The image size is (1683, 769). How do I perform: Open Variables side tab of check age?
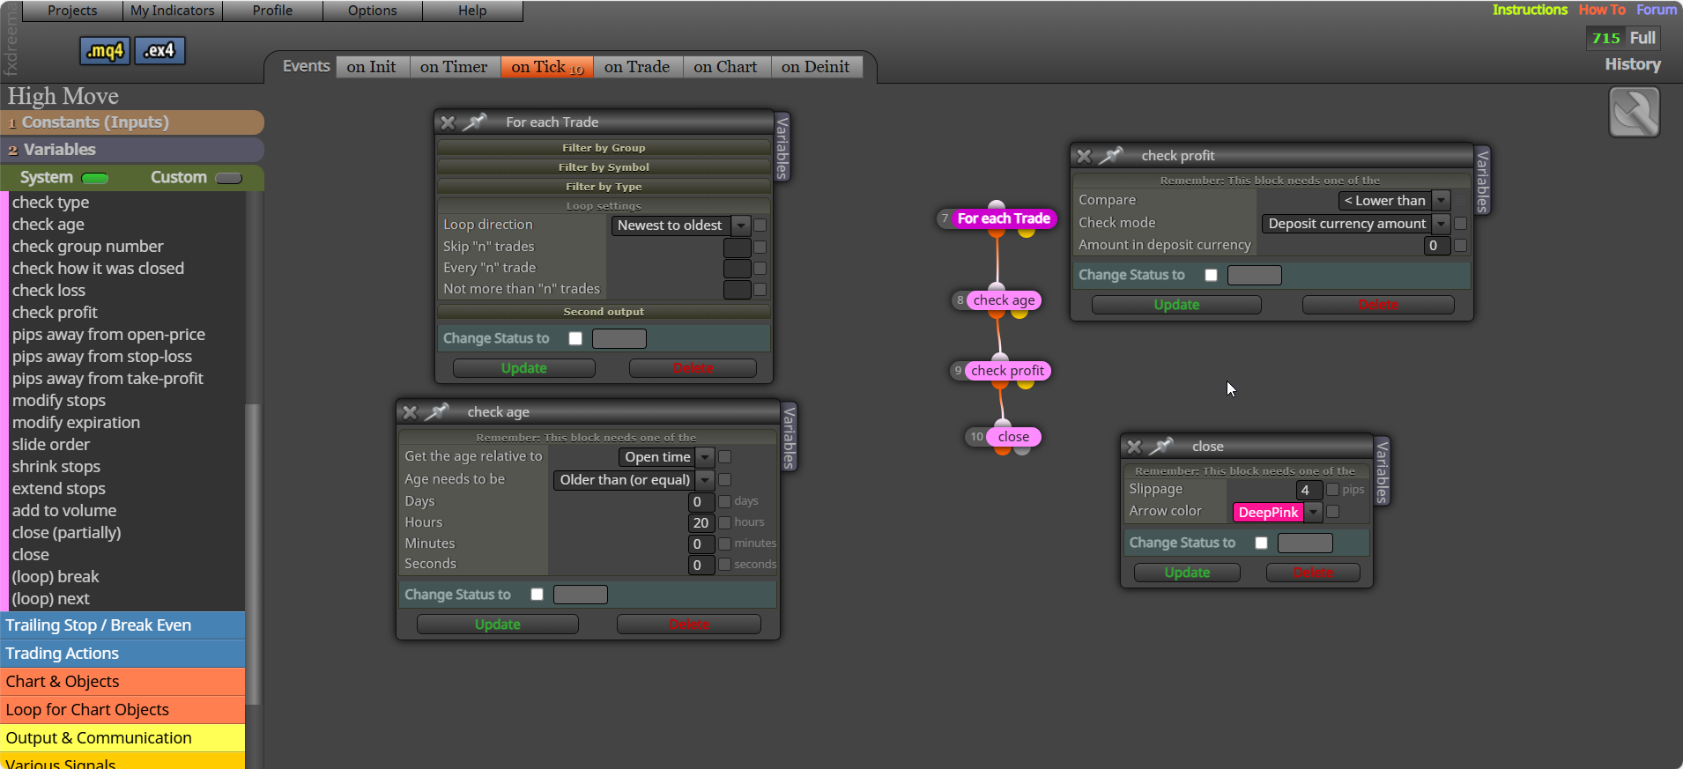pyautogui.click(x=789, y=437)
